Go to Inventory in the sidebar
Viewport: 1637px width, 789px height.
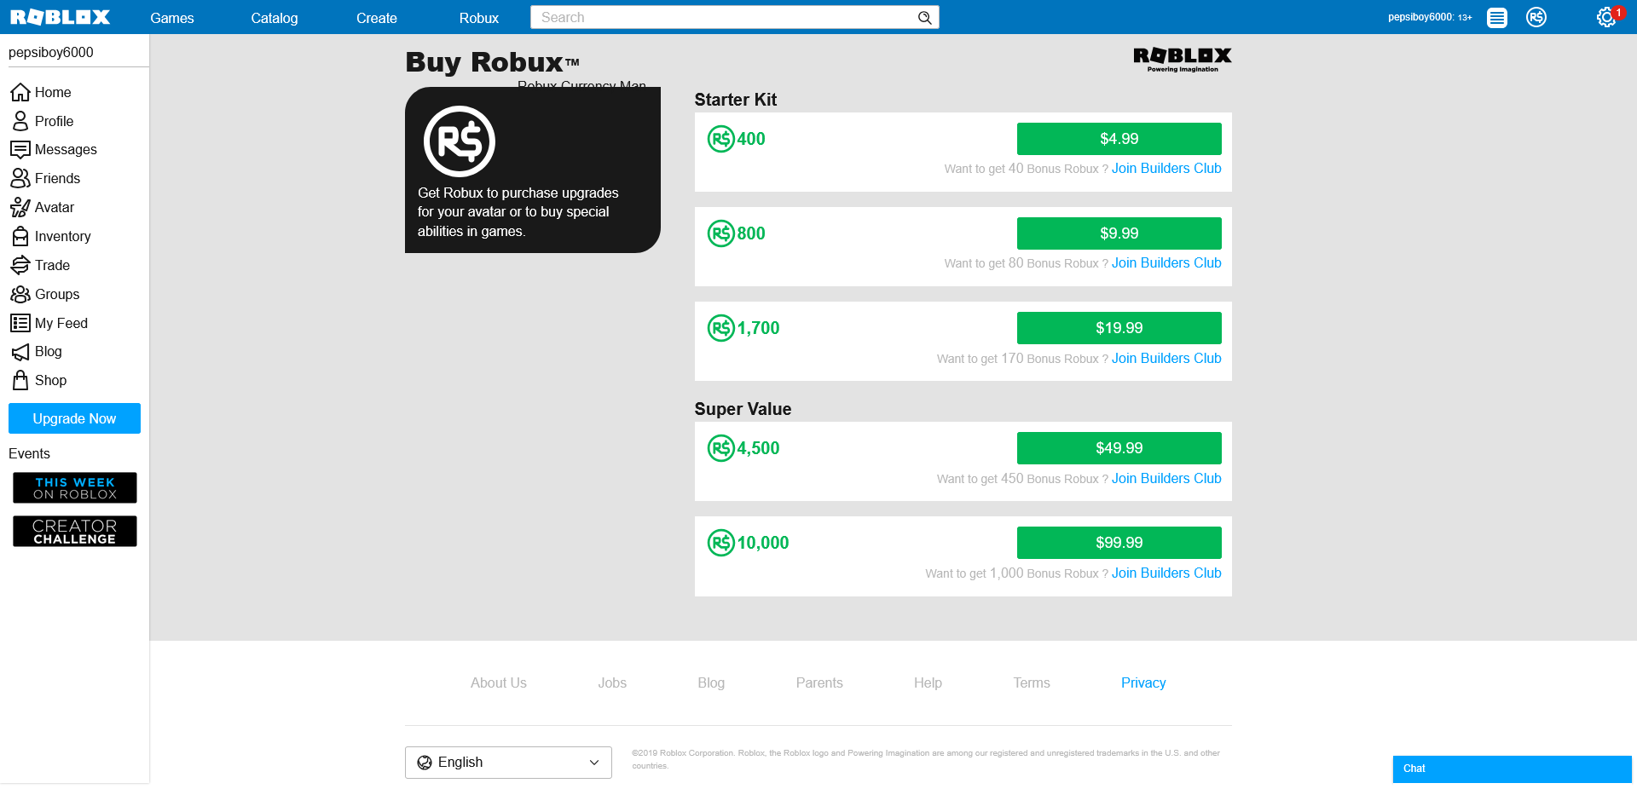click(62, 236)
